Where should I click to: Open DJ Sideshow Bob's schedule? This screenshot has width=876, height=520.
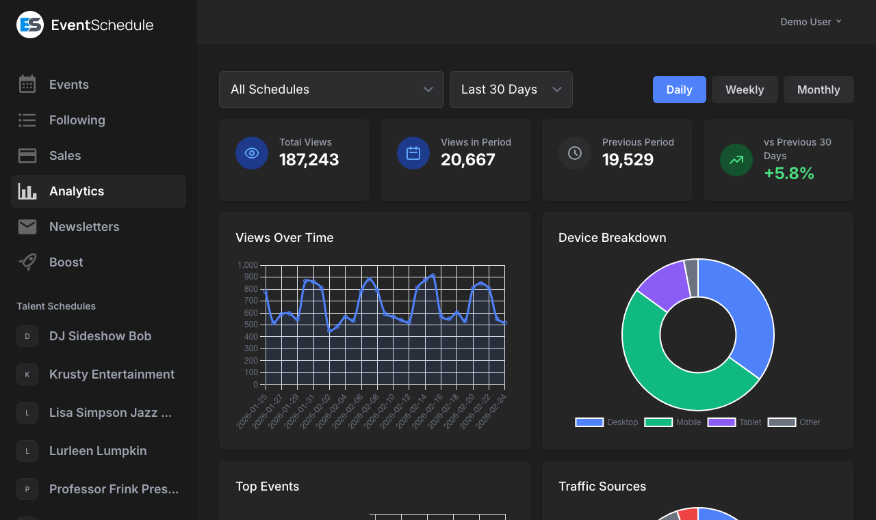[100, 336]
